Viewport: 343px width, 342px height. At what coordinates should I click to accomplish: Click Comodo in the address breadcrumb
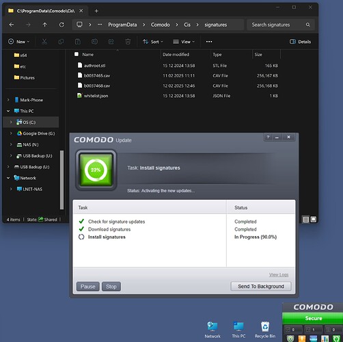point(160,25)
